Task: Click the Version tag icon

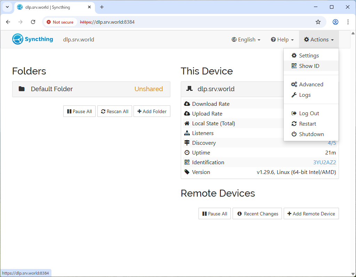Action: 187,172
